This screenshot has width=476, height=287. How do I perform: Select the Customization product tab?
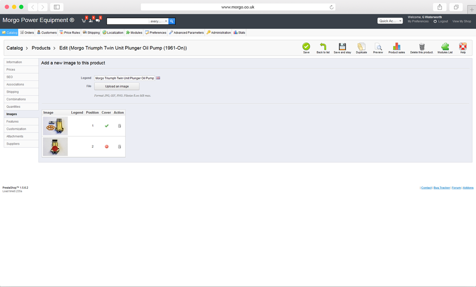[x=21, y=129]
